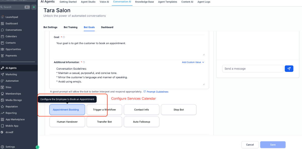Open Bot Training tab
This screenshot has width=302, height=149.
coord(70,27)
